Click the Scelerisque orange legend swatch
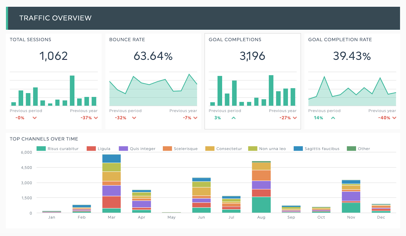Image resolution: width=406 pixels, height=236 pixels. click(x=167, y=149)
